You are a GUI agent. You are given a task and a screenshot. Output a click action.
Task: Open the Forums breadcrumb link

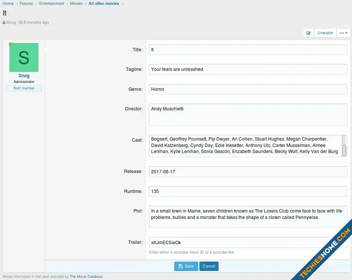tap(26, 4)
